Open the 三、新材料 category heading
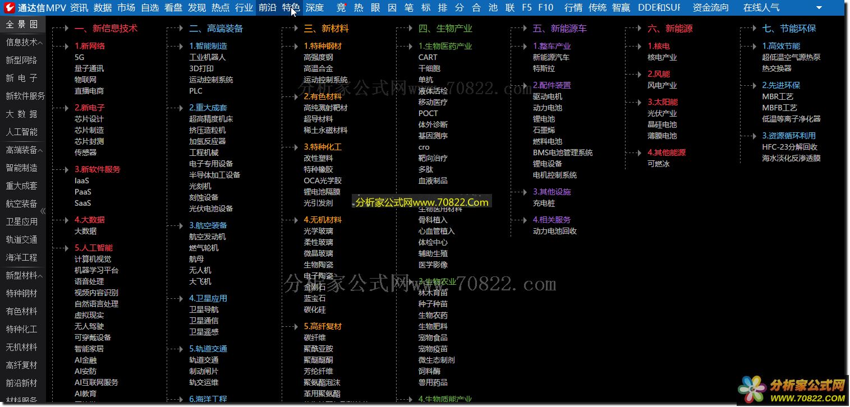The width and height of the screenshot is (850, 407). pyautogui.click(x=327, y=28)
